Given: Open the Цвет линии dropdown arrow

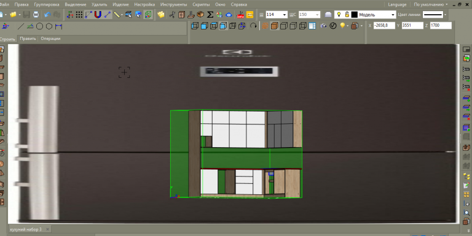Looking at the screenshot, I should click(445, 15).
